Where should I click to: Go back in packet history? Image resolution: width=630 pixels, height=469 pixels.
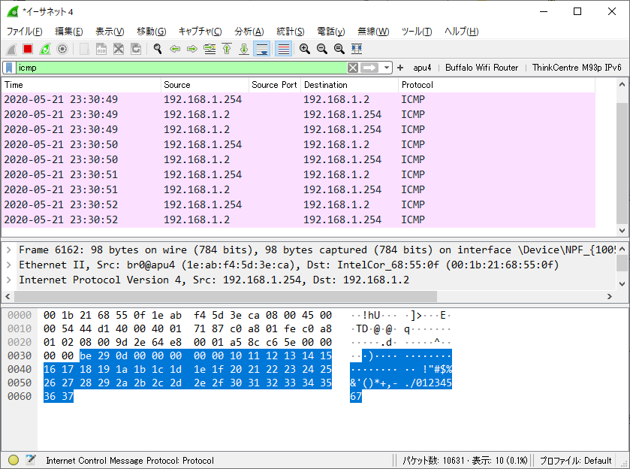coord(175,49)
